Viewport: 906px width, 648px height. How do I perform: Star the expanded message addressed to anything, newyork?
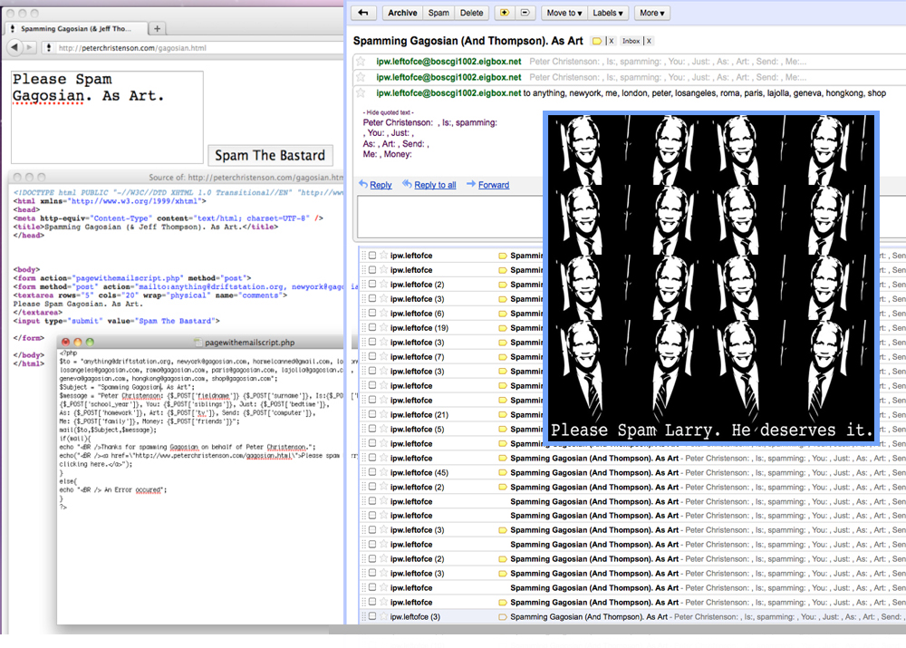coord(361,93)
